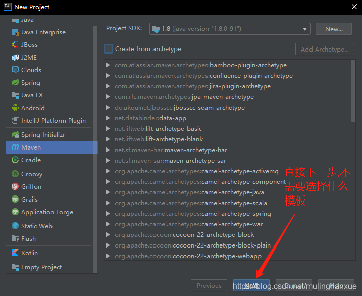This screenshot has width=362, height=296.
Task: Expand bamboo-plugin-archetype tree node
Action: (x=108, y=65)
